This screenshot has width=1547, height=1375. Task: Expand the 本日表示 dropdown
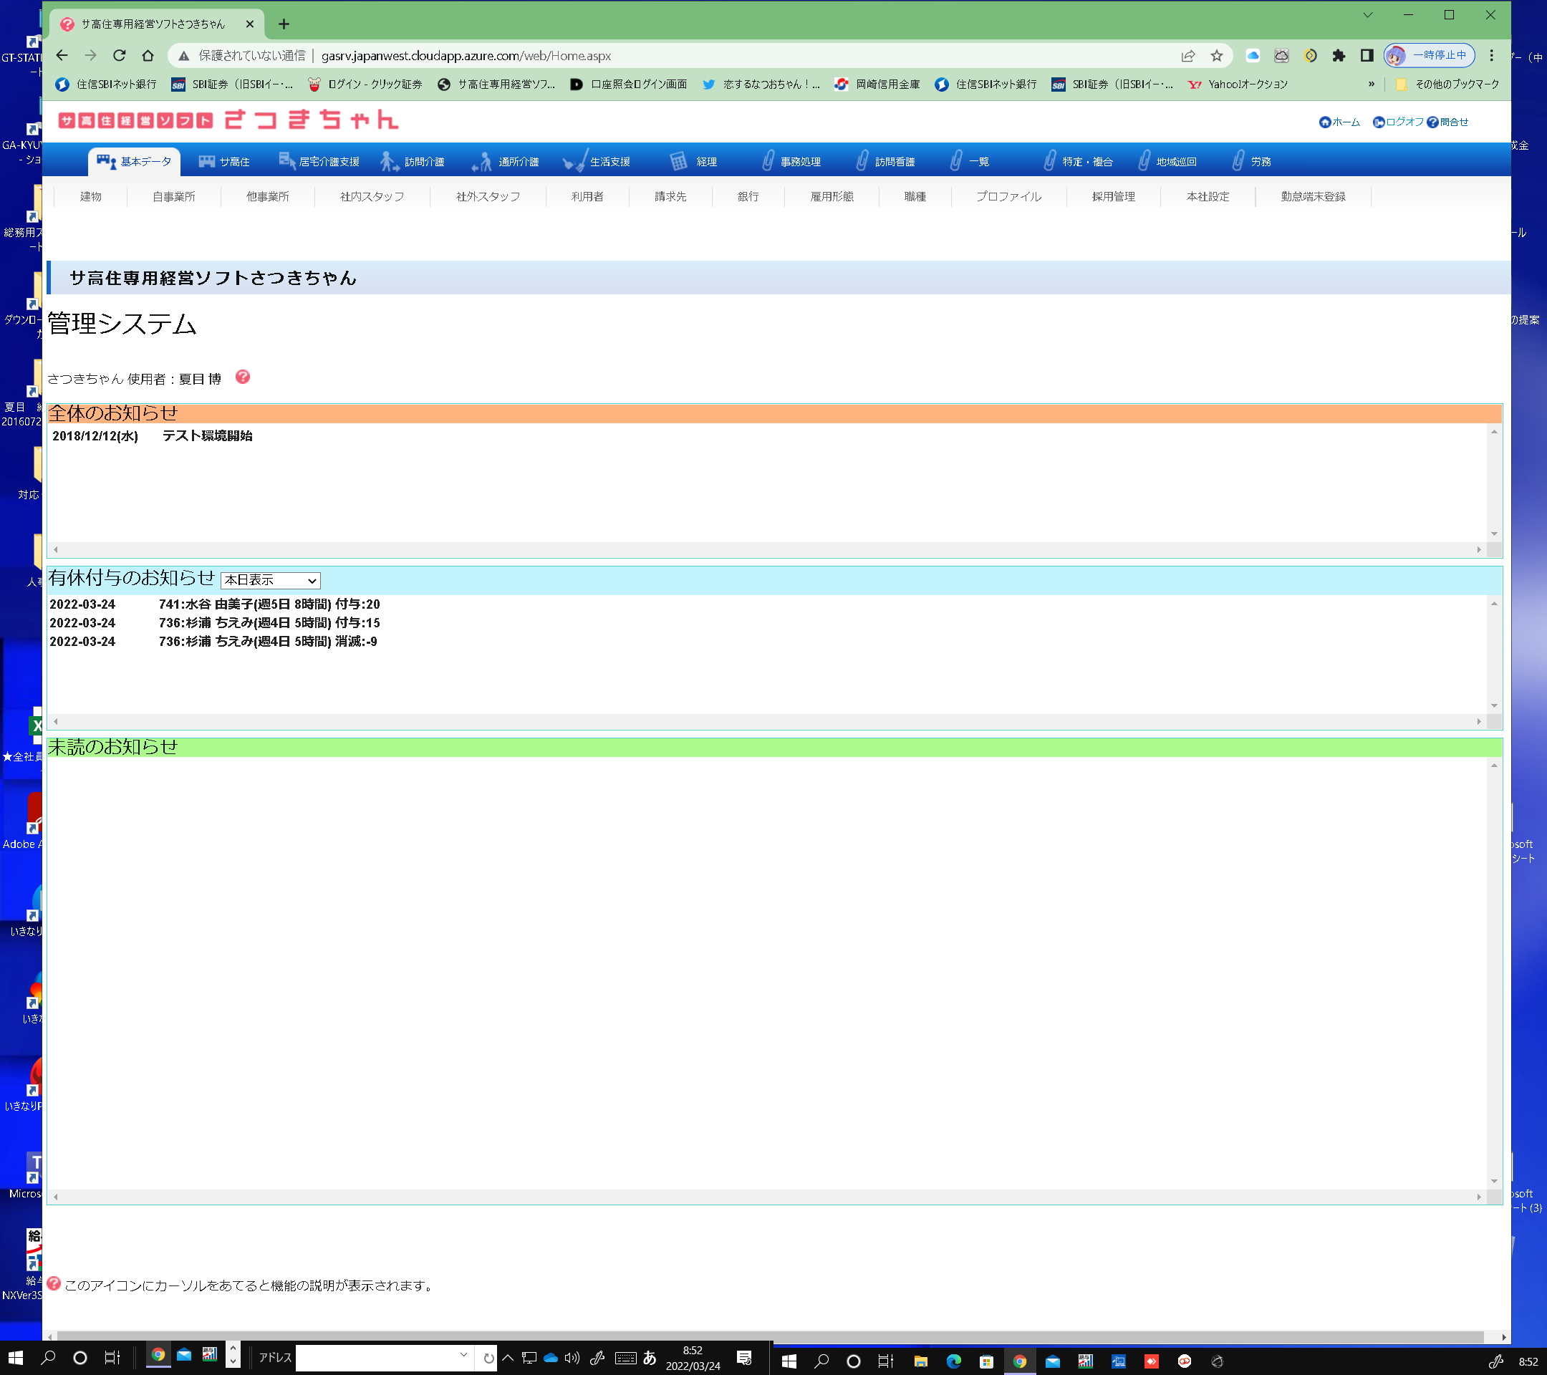pyautogui.click(x=270, y=580)
